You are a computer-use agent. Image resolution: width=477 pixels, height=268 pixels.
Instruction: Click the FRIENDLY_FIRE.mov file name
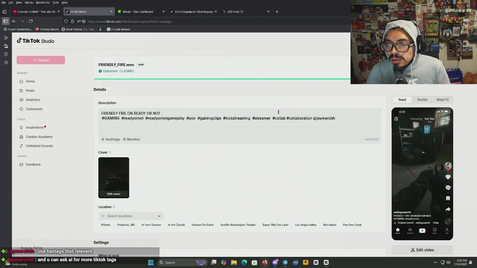pos(116,65)
